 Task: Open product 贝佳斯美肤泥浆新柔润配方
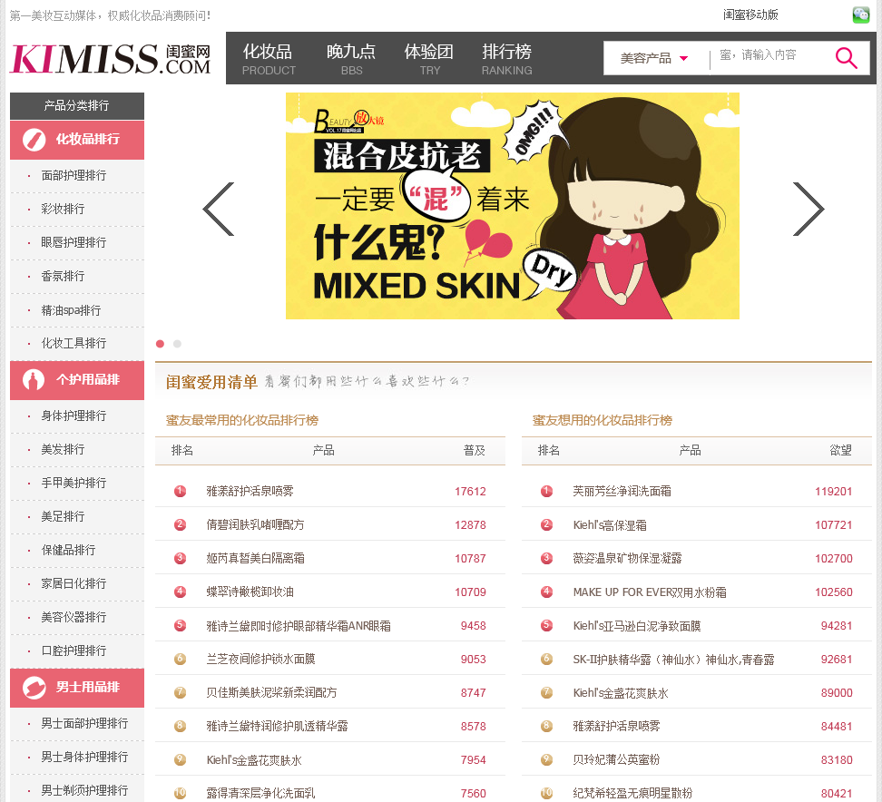pos(271,692)
